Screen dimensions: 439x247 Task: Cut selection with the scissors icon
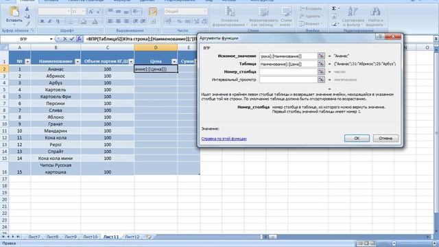(x=27, y=9)
